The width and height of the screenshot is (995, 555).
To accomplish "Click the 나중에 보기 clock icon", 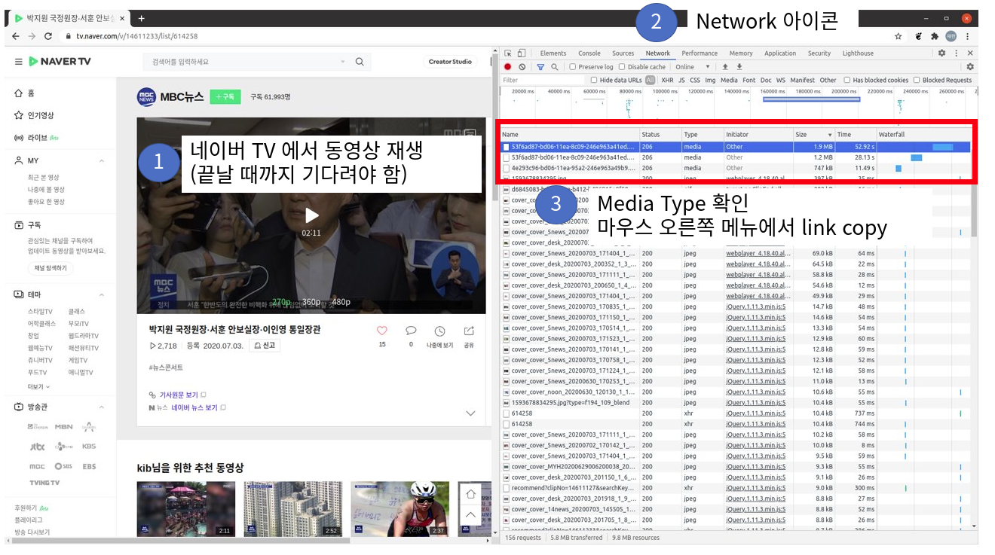I will point(439,331).
